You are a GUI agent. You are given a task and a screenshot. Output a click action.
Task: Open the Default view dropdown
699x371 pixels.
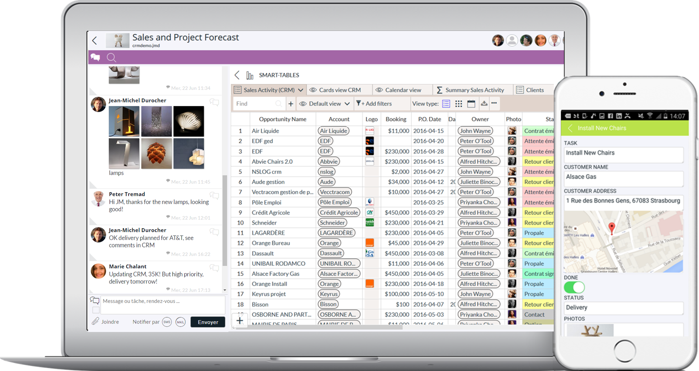click(324, 104)
